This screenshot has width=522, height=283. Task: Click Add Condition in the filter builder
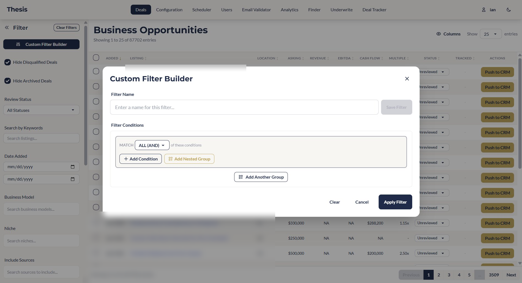(x=140, y=159)
